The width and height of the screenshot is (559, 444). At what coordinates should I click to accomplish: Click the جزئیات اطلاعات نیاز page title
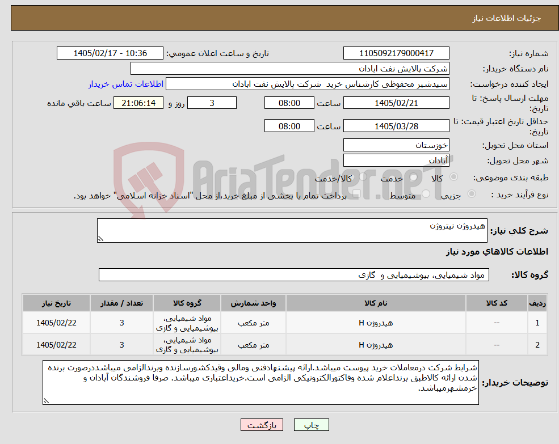pyautogui.click(x=507, y=18)
